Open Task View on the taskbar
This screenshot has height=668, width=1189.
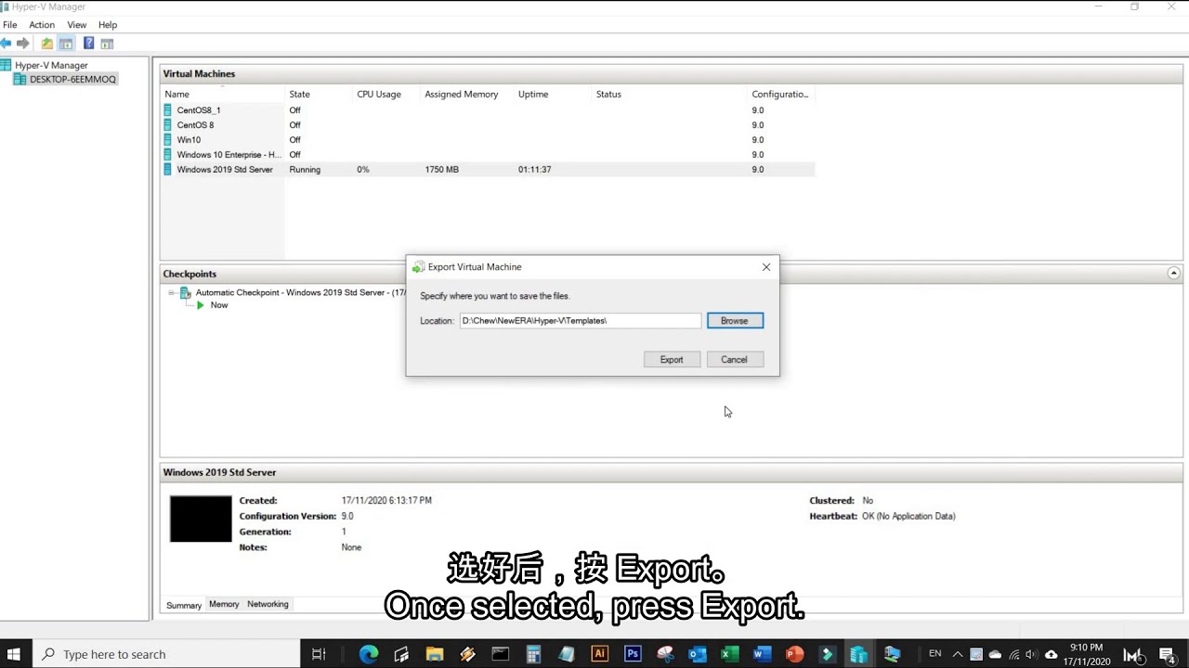(319, 654)
